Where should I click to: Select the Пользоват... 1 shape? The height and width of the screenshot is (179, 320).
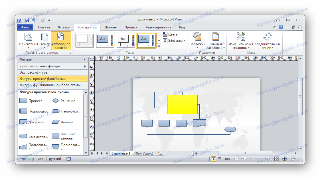(33, 147)
